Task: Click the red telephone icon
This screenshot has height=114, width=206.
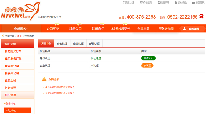Action: [x=201, y=16]
